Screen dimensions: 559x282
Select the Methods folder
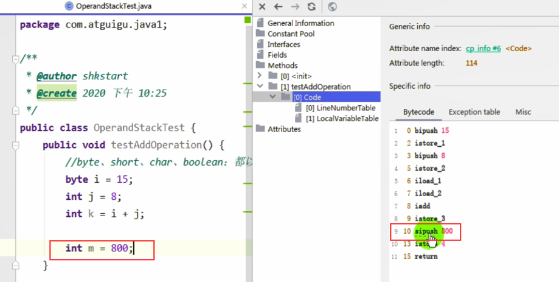pos(282,66)
